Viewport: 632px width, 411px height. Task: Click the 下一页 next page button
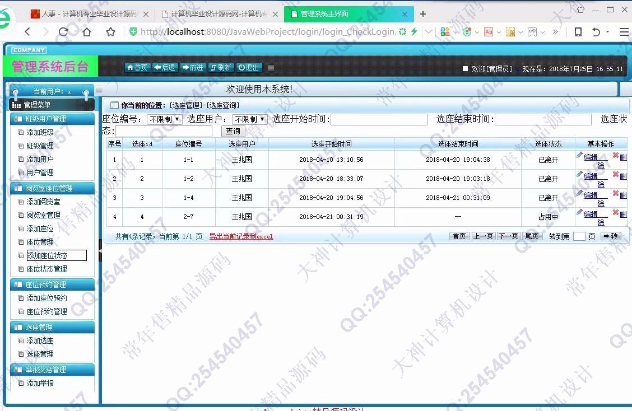point(508,236)
